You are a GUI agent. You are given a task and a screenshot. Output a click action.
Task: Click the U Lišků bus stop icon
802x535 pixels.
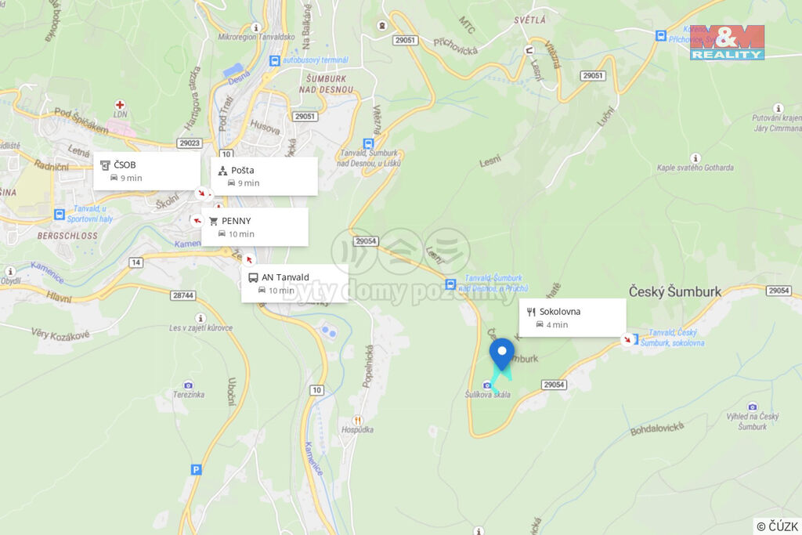coord(368,143)
